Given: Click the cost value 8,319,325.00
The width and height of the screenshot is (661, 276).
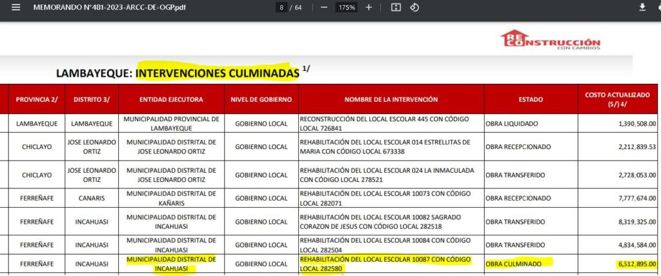Looking at the screenshot, I should [x=637, y=222].
